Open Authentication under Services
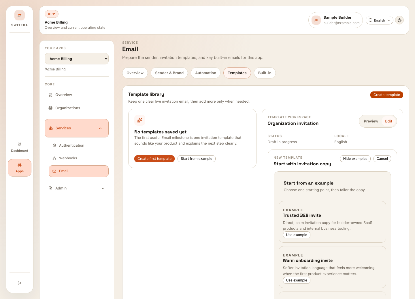Image resolution: width=415 pixels, height=299 pixels. click(x=79, y=145)
